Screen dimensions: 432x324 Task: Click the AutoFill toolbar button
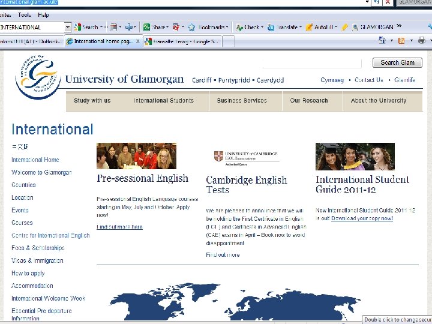(319, 27)
